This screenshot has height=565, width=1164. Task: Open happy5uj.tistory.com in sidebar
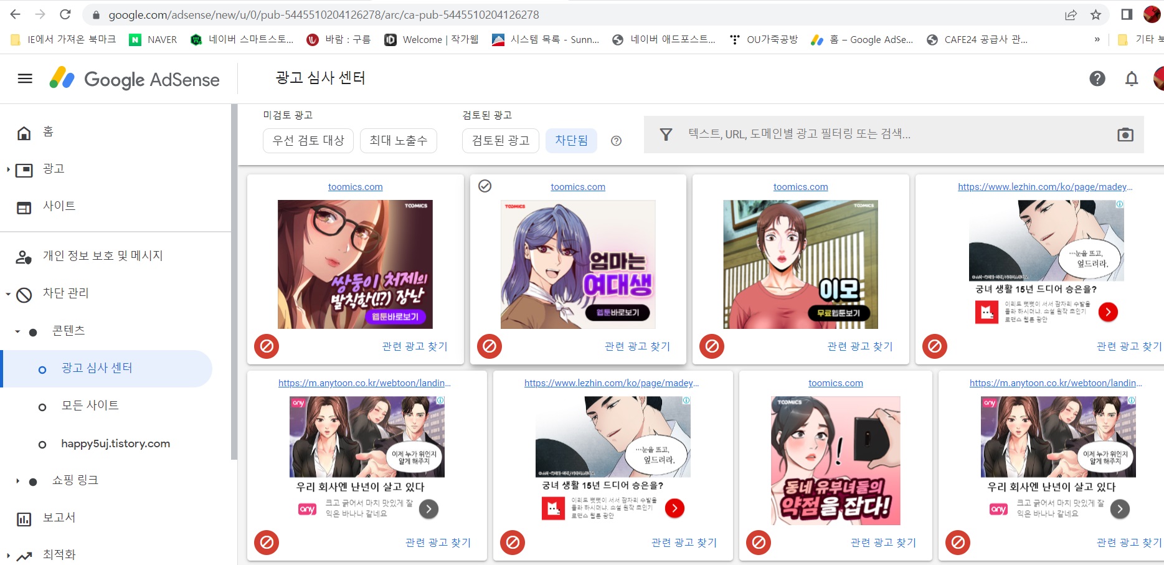115,444
